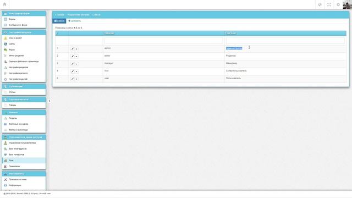This screenshot has height=198, width=352.
Task: Open Разделы in the sidebar
Action: [x=24, y=118]
